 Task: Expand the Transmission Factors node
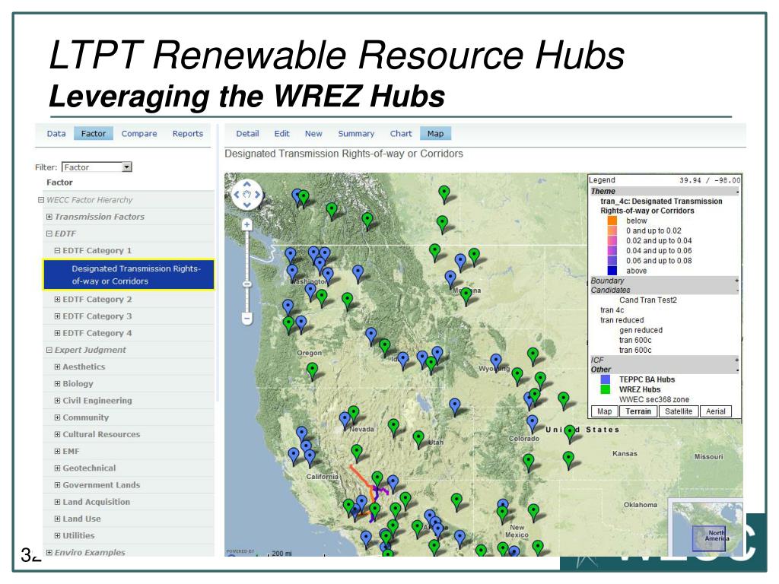(x=49, y=217)
